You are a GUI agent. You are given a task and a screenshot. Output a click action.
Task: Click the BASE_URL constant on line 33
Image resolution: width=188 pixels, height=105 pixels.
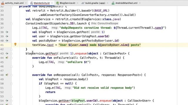tap(101, 10)
